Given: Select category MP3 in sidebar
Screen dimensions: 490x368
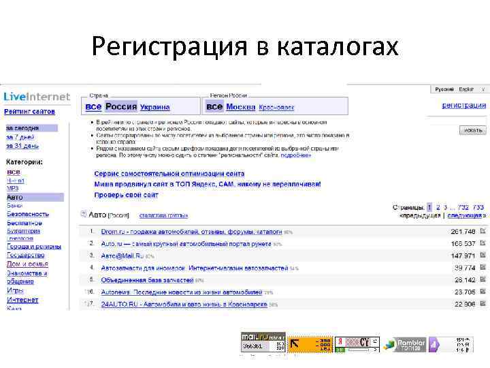Looking at the screenshot, I should [13, 188].
